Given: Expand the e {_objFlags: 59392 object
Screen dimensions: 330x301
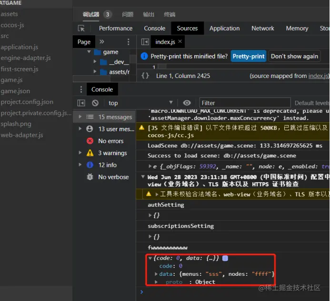Looking at the screenshot, I should 150,166.
